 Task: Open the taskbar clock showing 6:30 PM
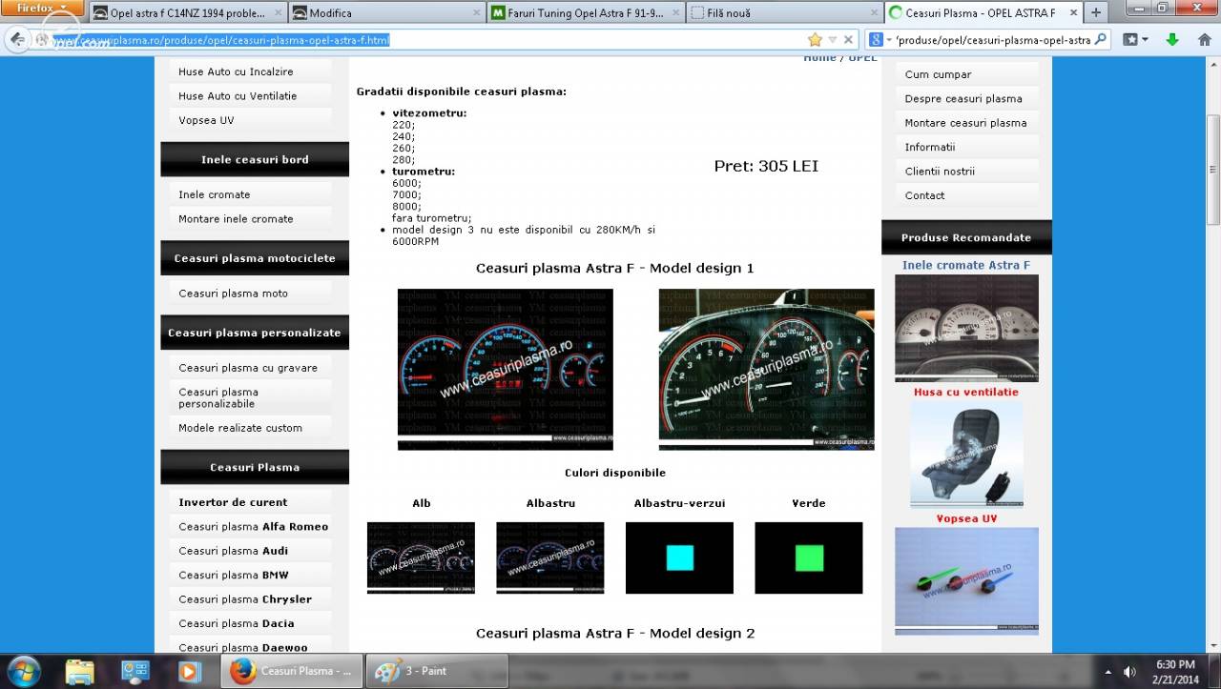(1175, 671)
